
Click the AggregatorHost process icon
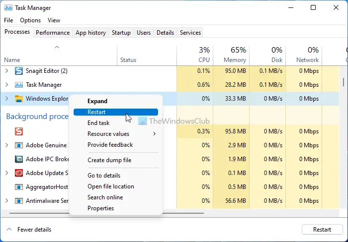(19, 187)
